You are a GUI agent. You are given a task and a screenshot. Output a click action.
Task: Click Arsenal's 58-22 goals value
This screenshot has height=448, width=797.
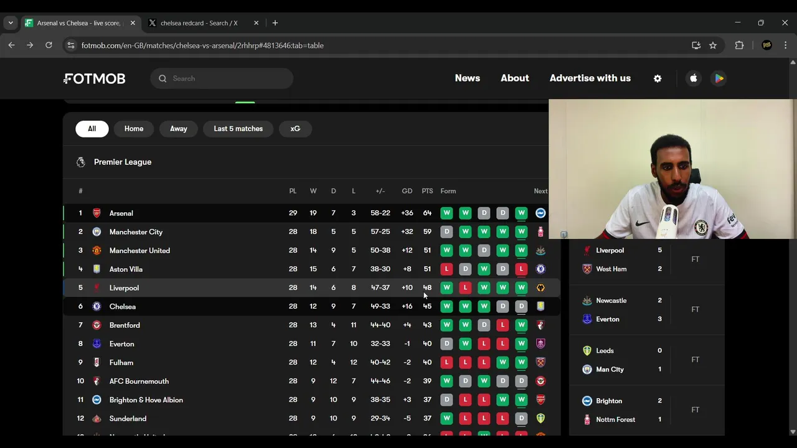coord(380,213)
